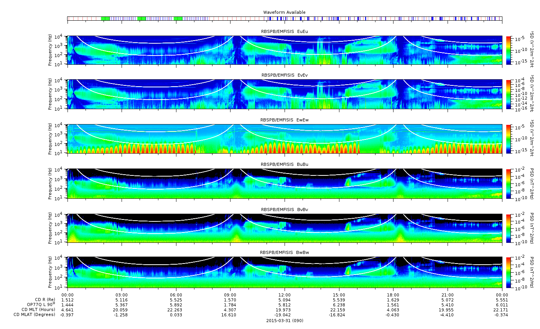Click the 12:00 time axis label
This screenshot has width=540, height=329.
coord(284,295)
